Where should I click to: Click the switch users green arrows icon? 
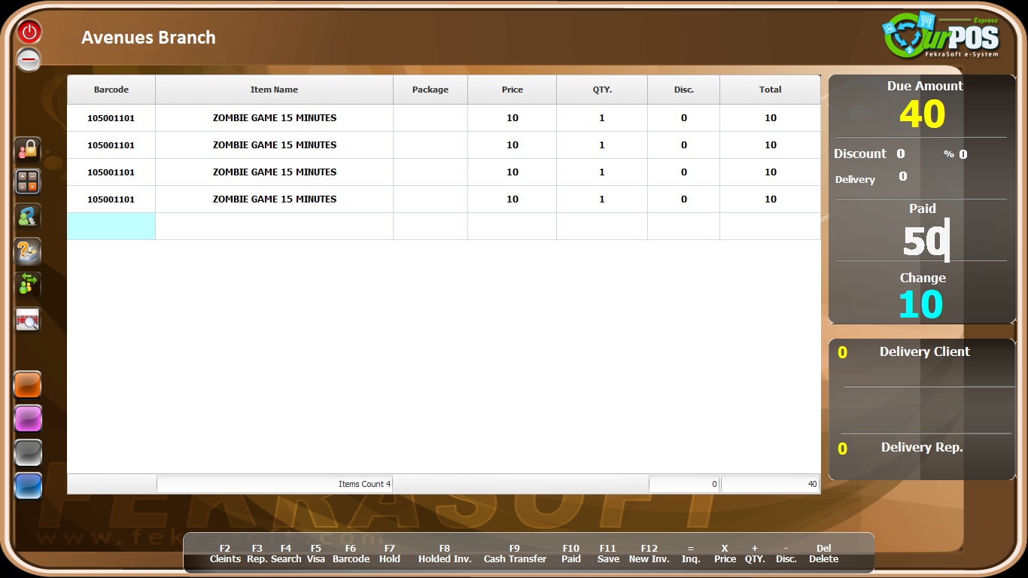point(28,284)
